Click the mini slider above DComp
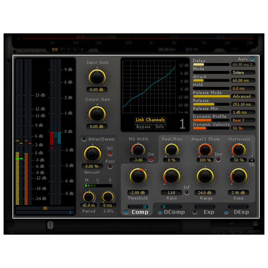The height and width of the screenshot is (268, 268). [x=172, y=207]
